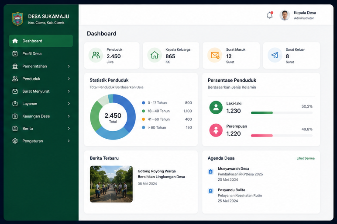The width and height of the screenshot is (337, 224).
Task: Click the Perempuan pink person icon
Action: [x=216, y=130]
